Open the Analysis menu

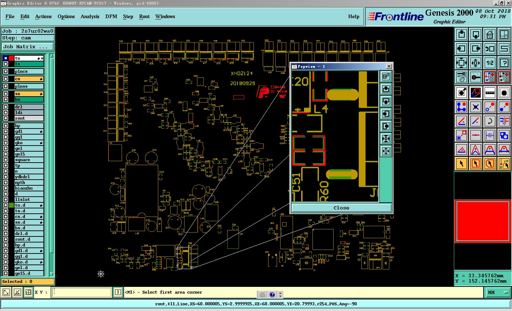tap(90, 16)
